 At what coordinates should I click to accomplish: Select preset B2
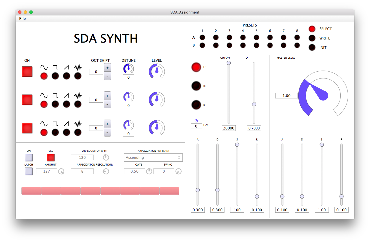click(x=216, y=45)
